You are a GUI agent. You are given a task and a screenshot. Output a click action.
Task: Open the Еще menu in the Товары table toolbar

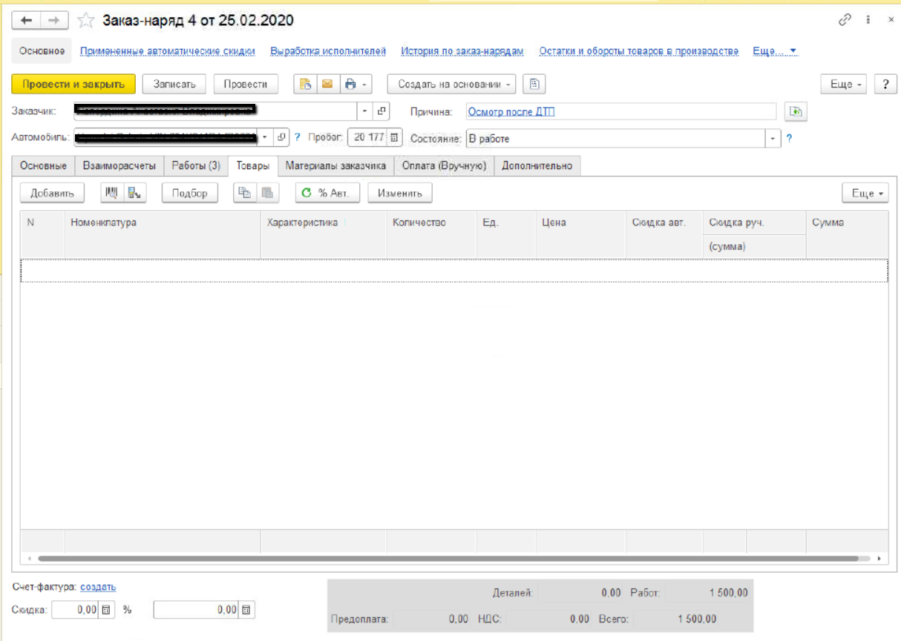[866, 193]
